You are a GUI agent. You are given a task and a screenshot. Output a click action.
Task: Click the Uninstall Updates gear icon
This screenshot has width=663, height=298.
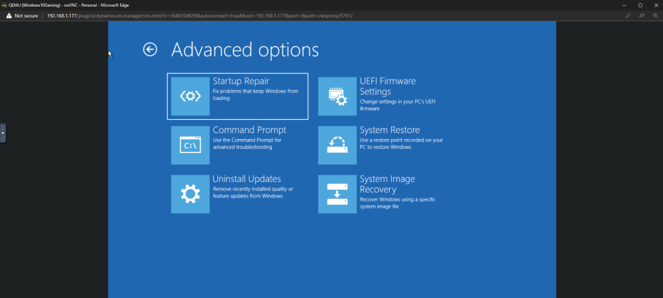pos(190,194)
